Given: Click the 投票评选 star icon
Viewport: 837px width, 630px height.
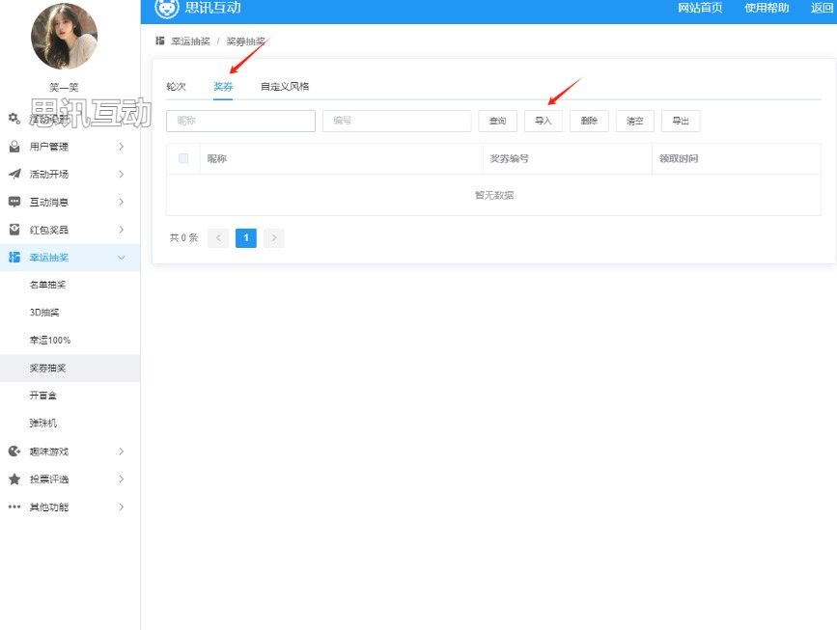Looking at the screenshot, I should [14, 479].
